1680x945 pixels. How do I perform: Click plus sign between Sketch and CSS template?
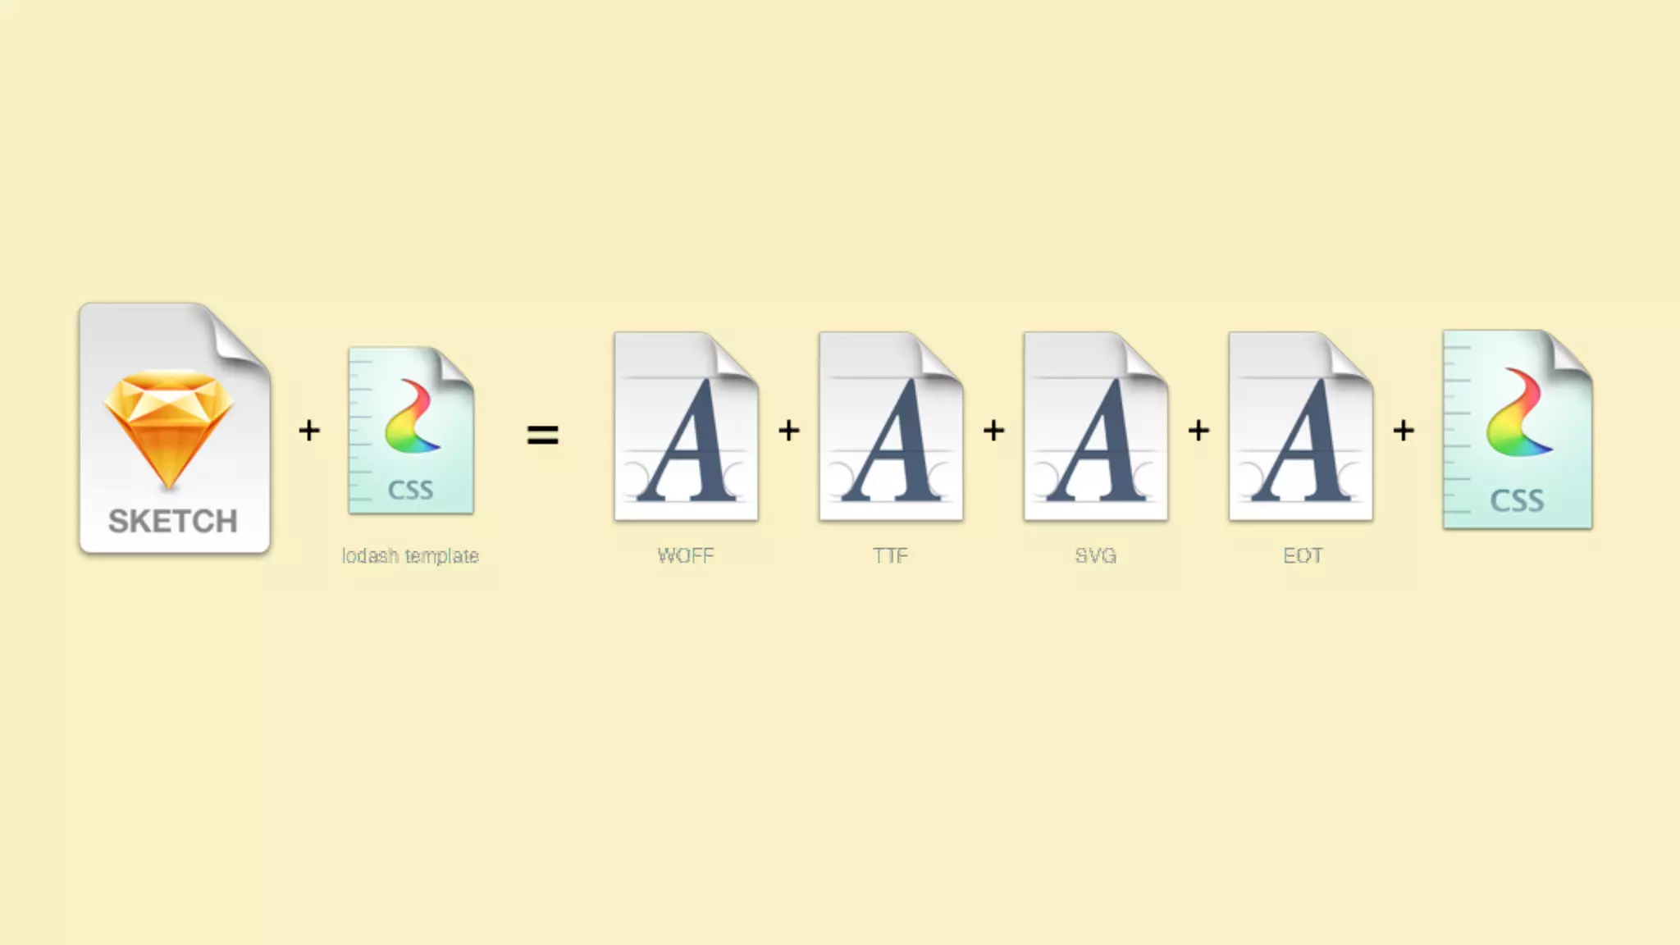point(309,430)
